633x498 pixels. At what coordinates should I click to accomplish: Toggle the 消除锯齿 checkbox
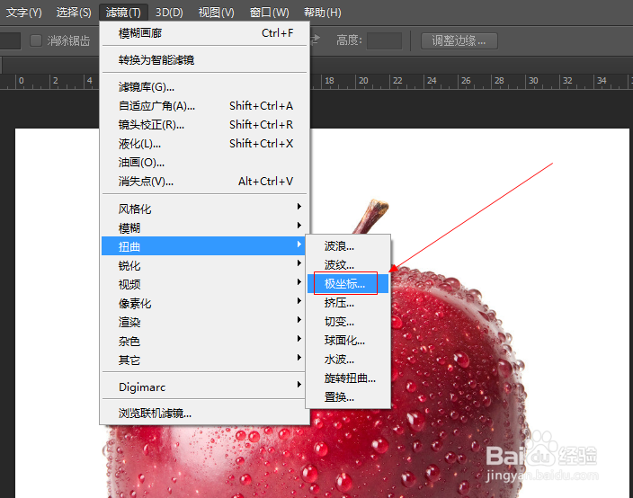36,40
